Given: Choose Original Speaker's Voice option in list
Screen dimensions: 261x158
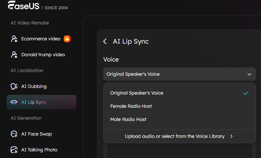Looking at the screenshot, I should [180, 93].
